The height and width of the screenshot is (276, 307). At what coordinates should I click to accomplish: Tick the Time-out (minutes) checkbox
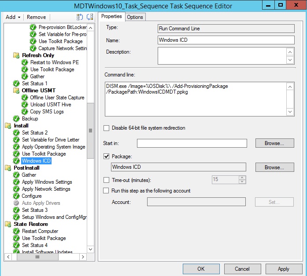coord(106,180)
